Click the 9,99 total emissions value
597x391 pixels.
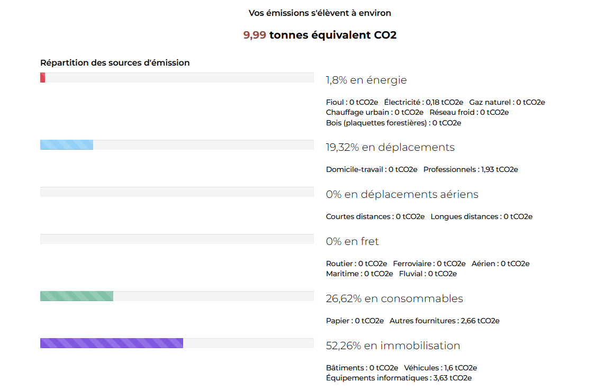coord(255,35)
